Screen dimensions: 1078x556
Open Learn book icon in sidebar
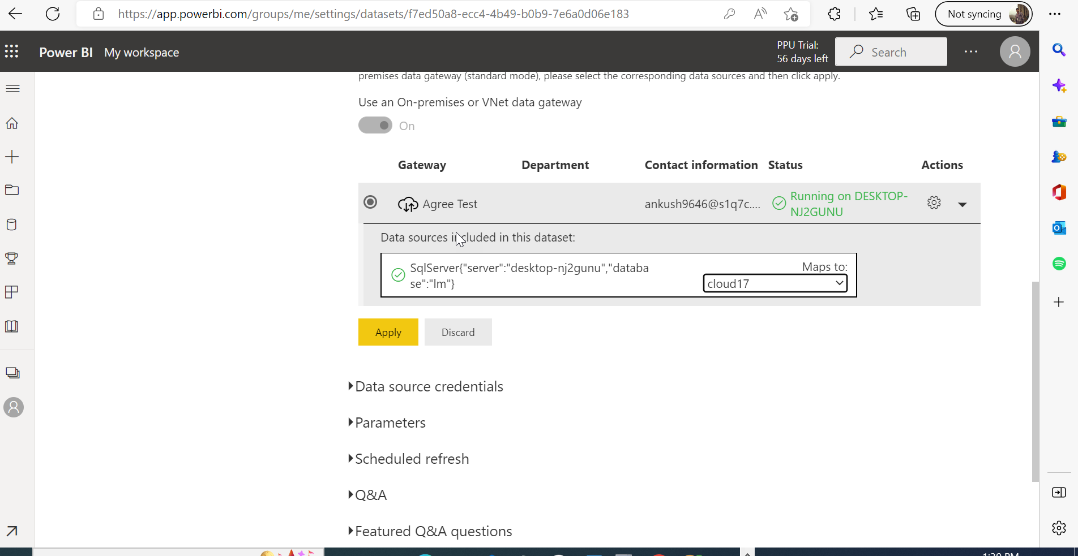[12, 326]
